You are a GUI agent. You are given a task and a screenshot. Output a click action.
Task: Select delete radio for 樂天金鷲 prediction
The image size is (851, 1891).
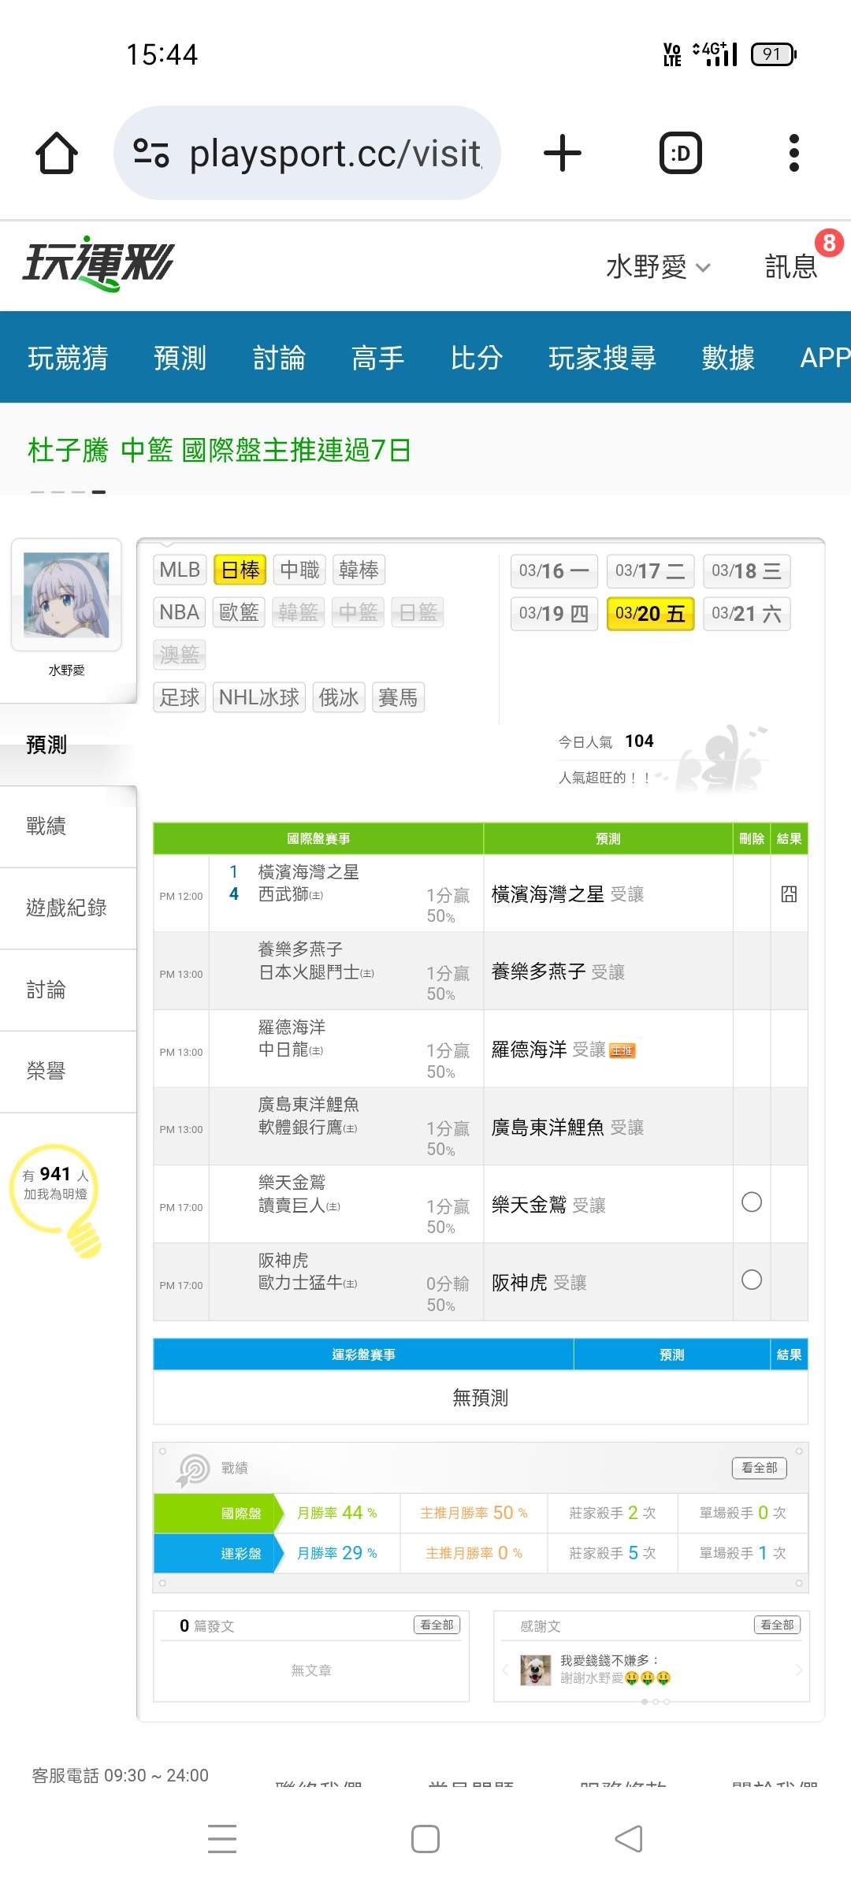click(x=752, y=1202)
